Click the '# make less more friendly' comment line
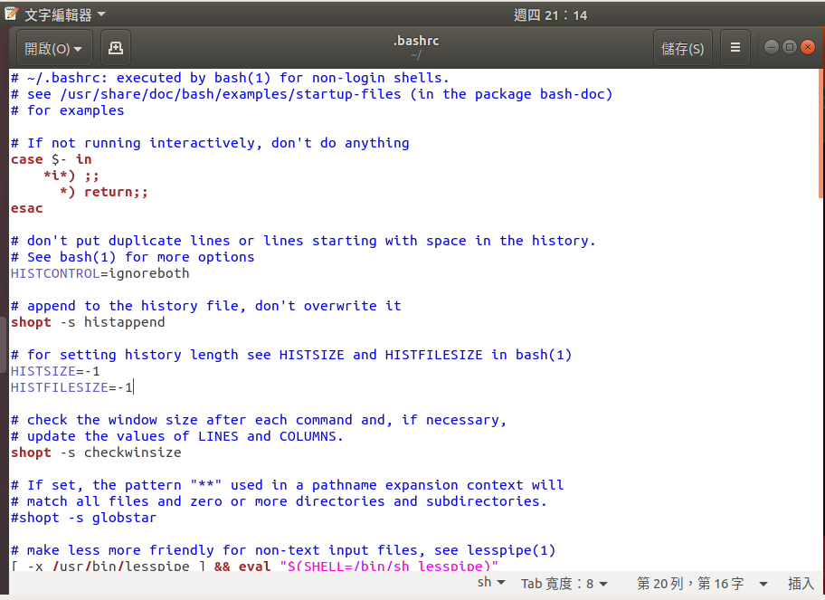 tap(283, 550)
